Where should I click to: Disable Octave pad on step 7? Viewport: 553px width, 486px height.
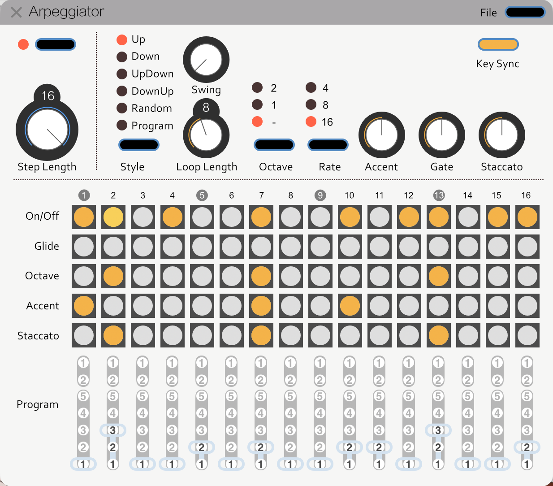point(261,276)
